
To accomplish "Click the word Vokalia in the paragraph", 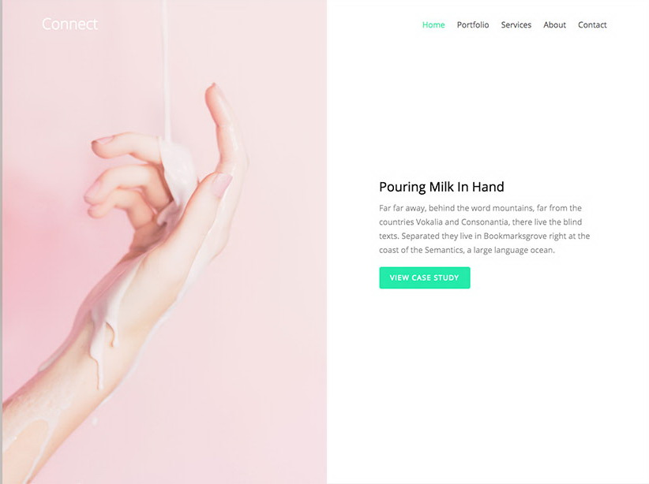I will [430, 222].
